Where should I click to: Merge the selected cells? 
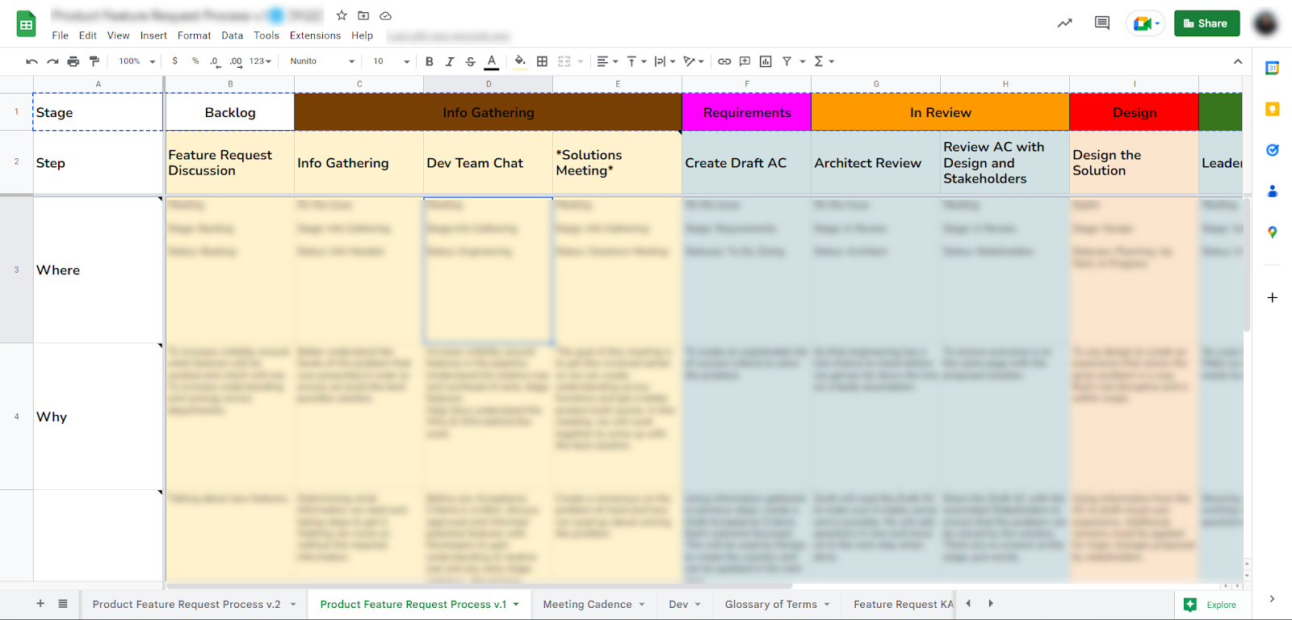coord(564,61)
